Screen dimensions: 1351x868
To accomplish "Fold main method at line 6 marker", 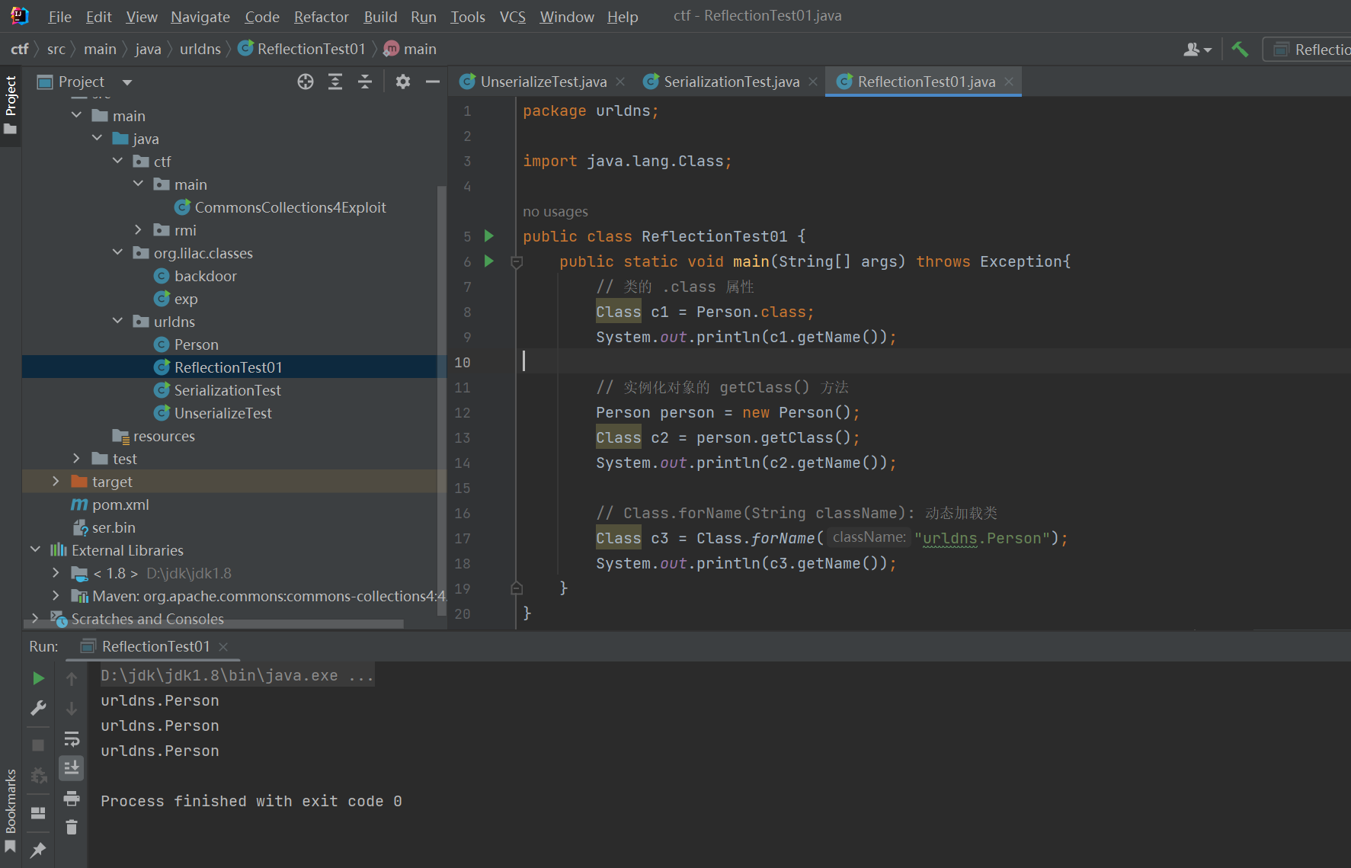I will (517, 262).
